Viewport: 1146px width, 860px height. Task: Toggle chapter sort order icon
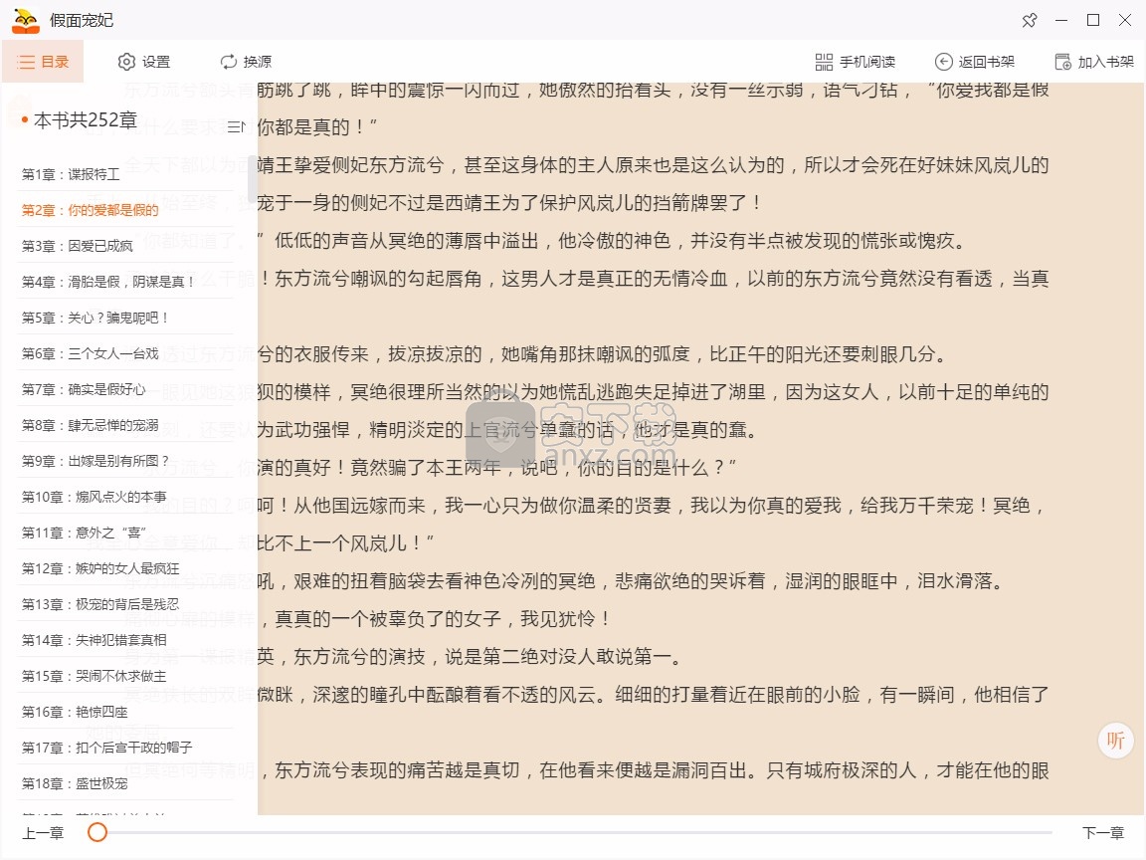(236, 126)
